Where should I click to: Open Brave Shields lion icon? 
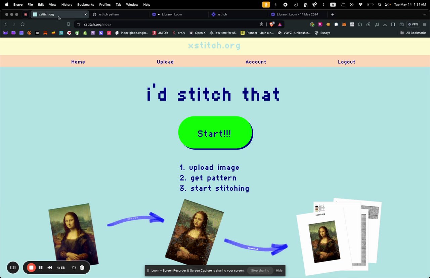coord(272,24)
